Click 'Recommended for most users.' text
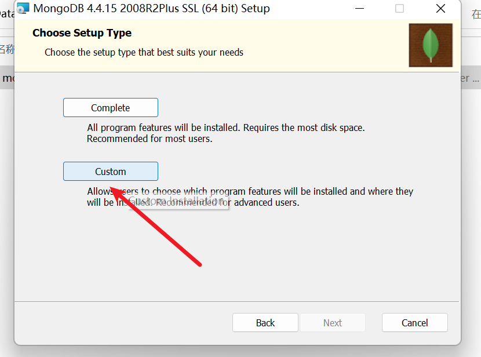The height and width of the screenshot is (357, 481). (x=150, y=139)
